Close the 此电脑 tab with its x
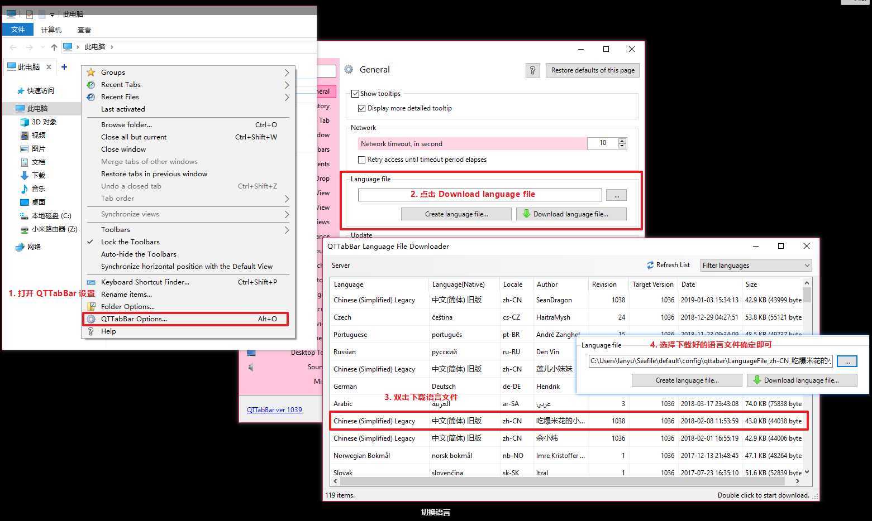 (x=49, y=67)
